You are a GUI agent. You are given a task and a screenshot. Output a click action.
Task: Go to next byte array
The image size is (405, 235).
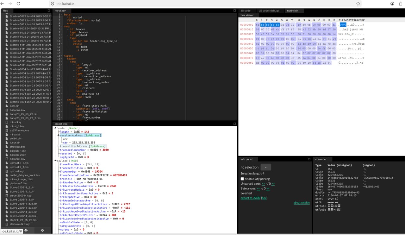(268, 188)
